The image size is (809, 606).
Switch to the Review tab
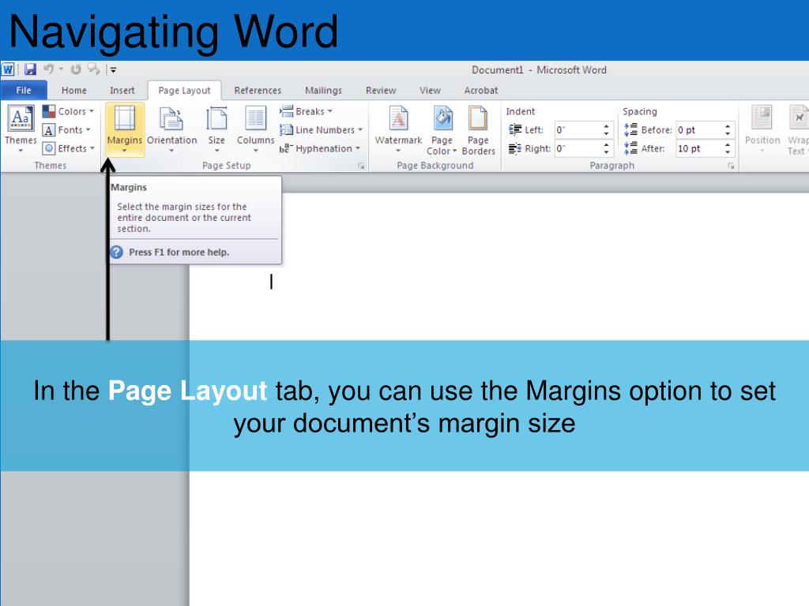pyautogui.click(x=381, y=90)
